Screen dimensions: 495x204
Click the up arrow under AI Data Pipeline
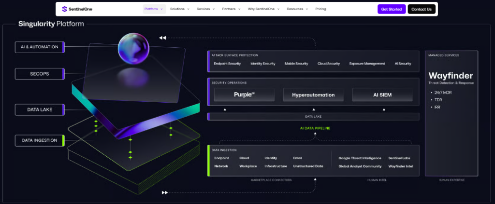coord(315,134)
